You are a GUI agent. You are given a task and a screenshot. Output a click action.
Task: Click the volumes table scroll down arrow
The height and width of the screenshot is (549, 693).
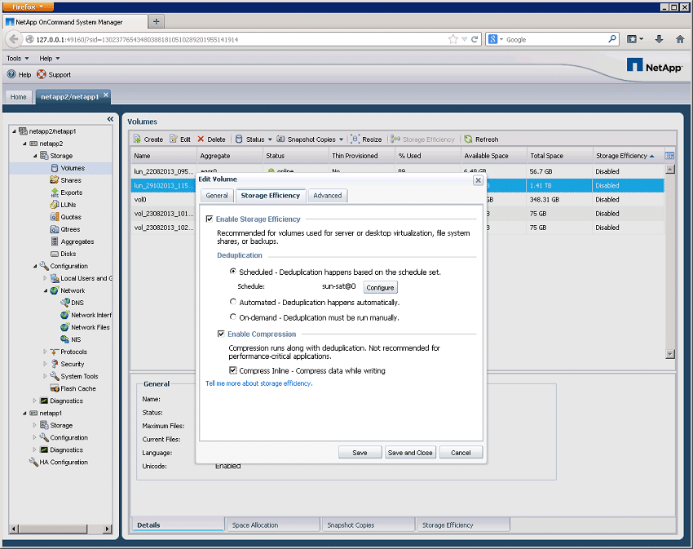(x=670, y=354)
